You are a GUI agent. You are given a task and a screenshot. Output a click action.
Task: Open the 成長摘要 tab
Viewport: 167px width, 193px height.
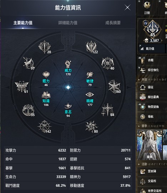pos(113,23)
